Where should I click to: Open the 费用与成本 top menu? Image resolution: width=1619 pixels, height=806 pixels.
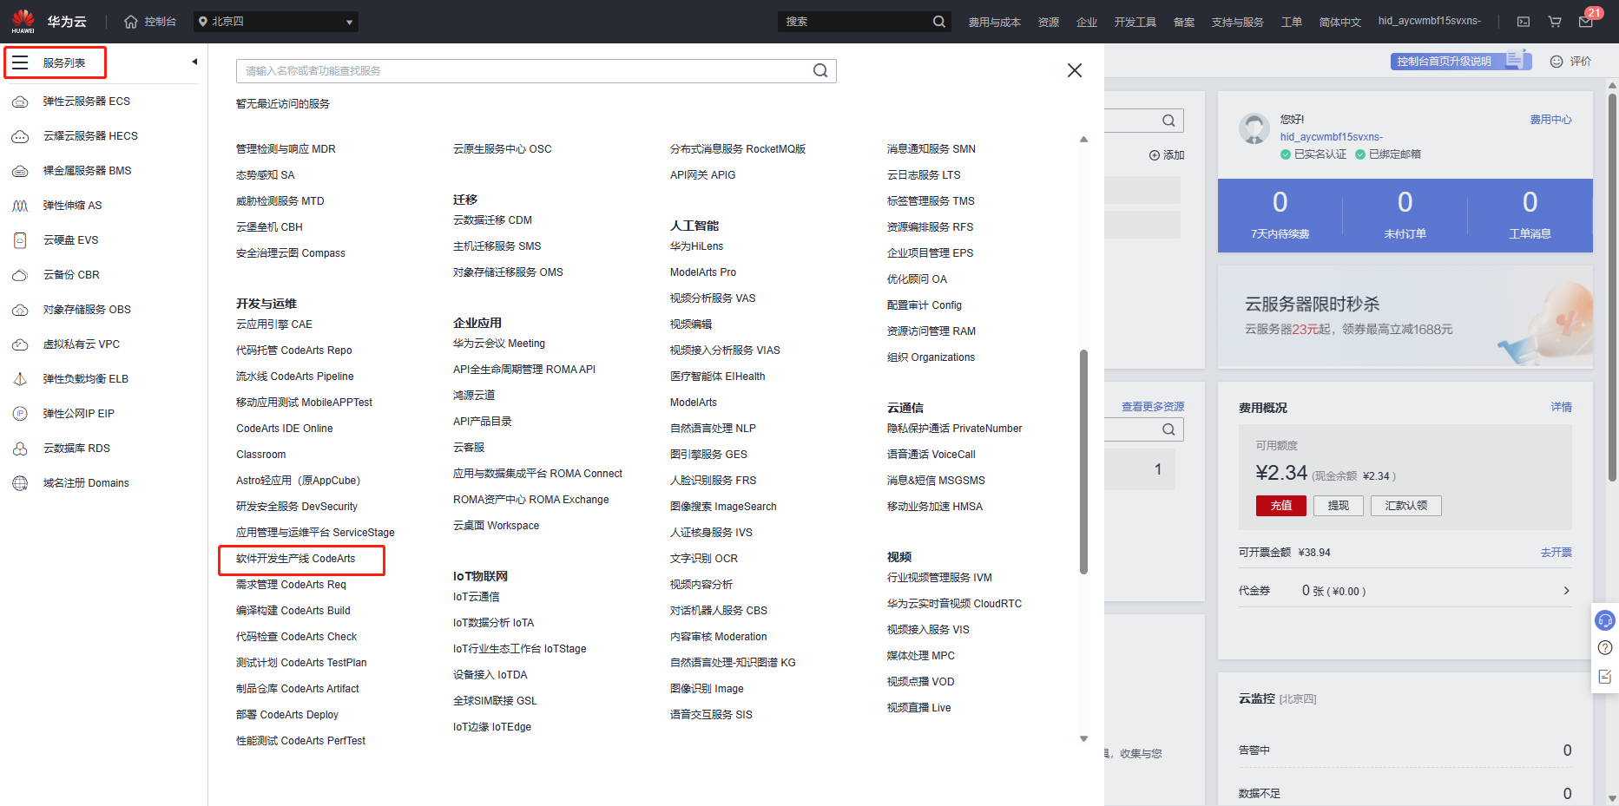[995, 22]
